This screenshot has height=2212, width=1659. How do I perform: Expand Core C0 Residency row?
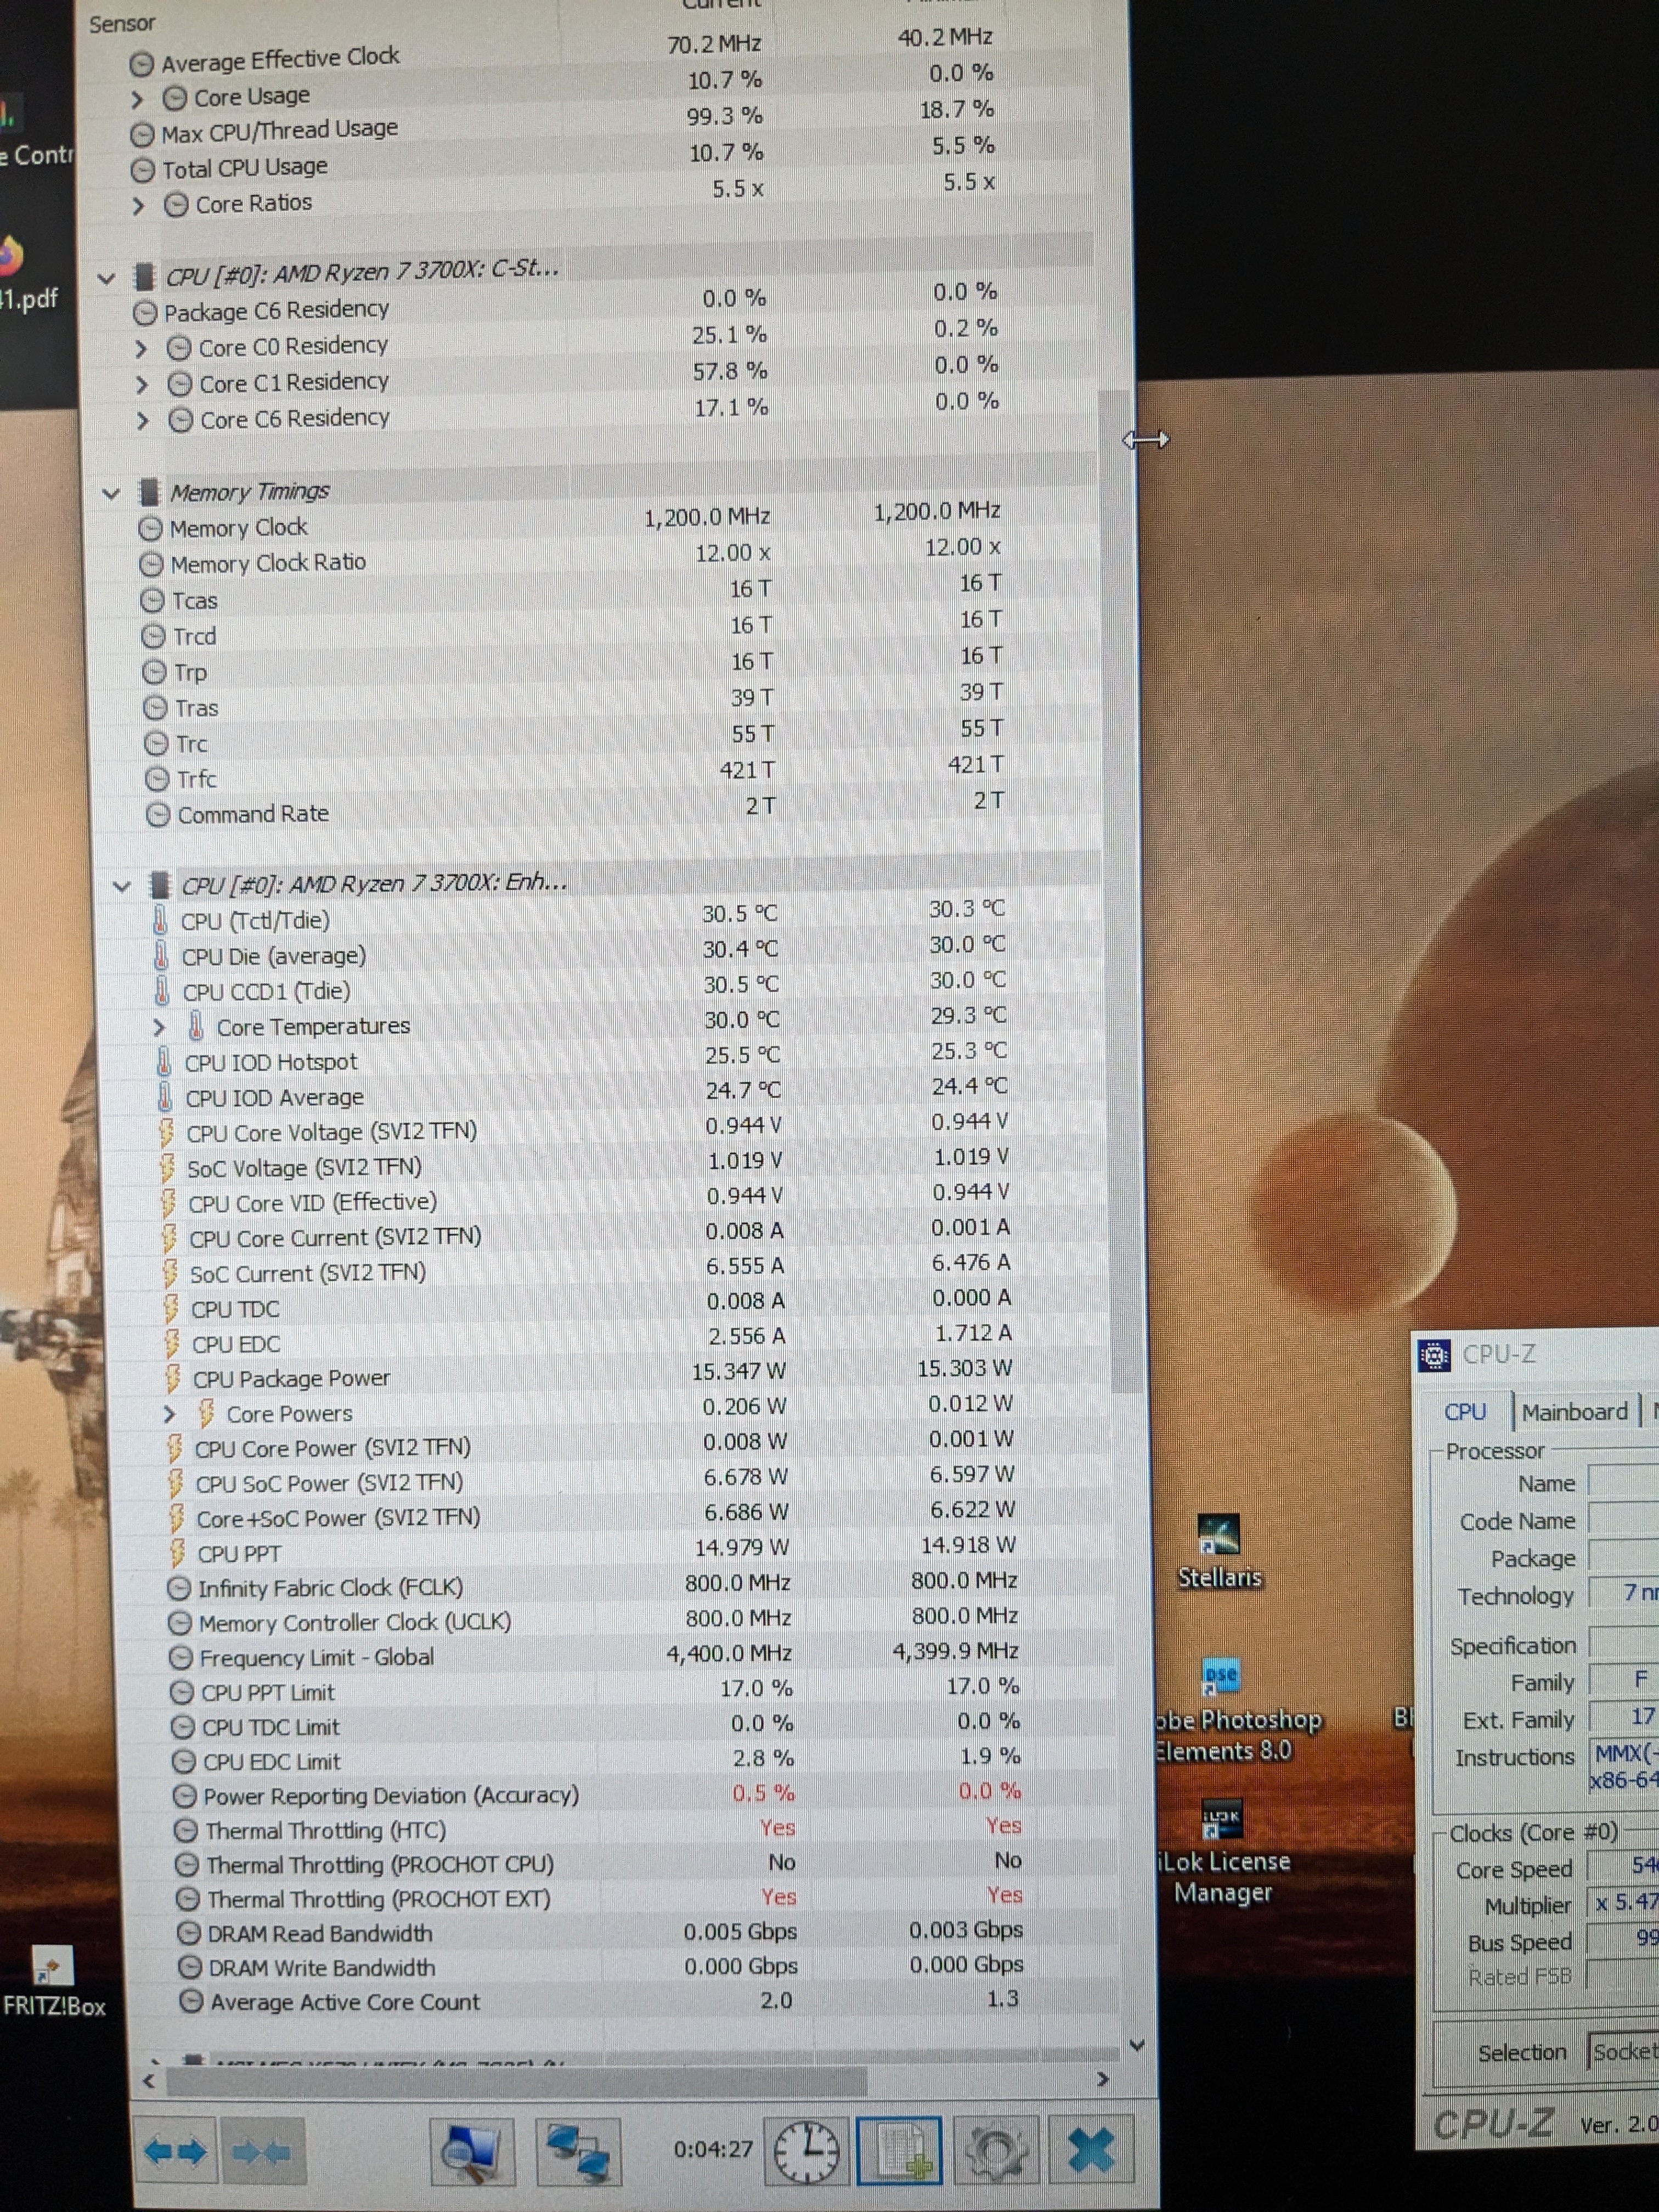(x=141, y=349)
